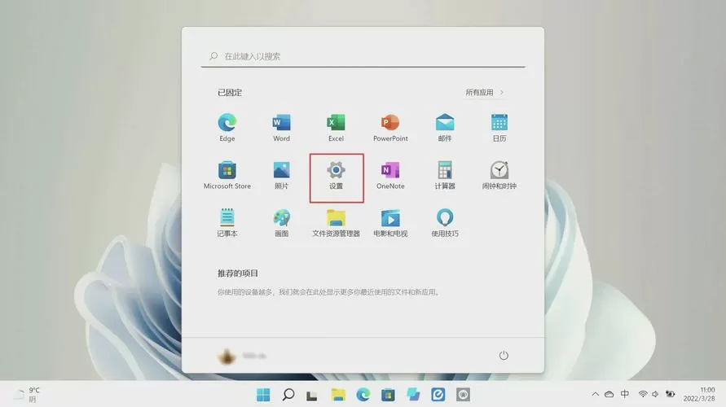
Task: Open the 照片 photos app
Action: click(x=281, y=175)
